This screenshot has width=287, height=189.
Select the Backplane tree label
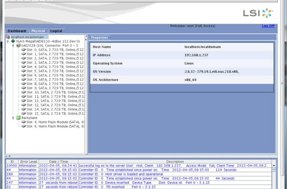pyautogui.click(x=29, y=118)
